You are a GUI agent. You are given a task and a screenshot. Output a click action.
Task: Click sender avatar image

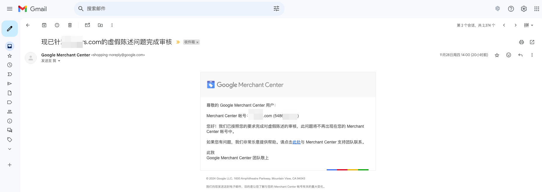pos(31,58)
